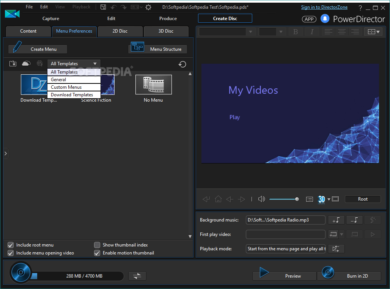390x289 pixels.
Task: Click Burn in 2D button
Action: coord(349,276)
